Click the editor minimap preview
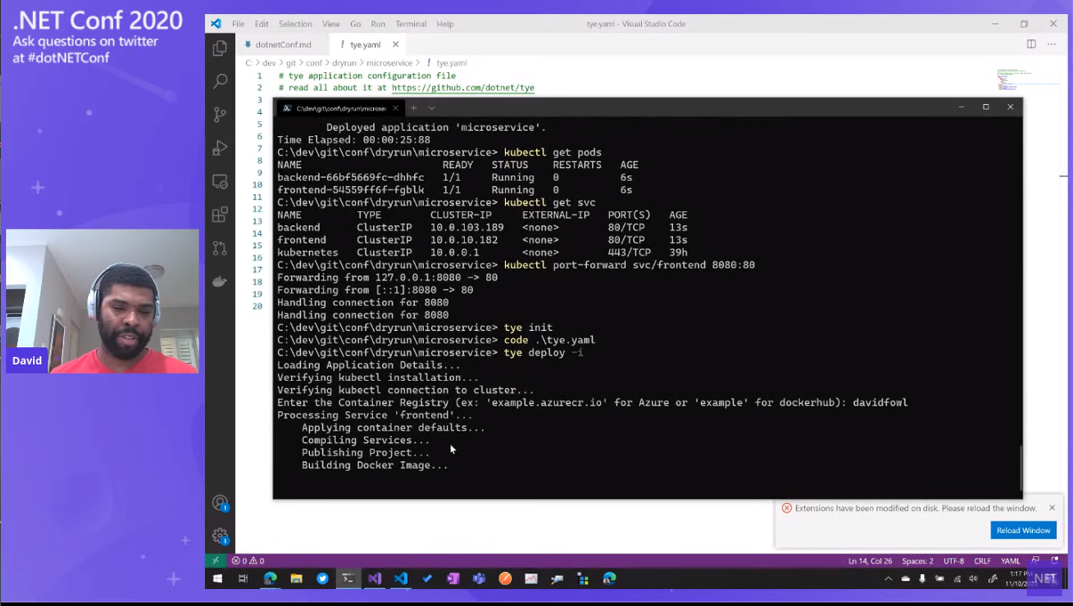1073x606 pixels. pos(1014,80)
